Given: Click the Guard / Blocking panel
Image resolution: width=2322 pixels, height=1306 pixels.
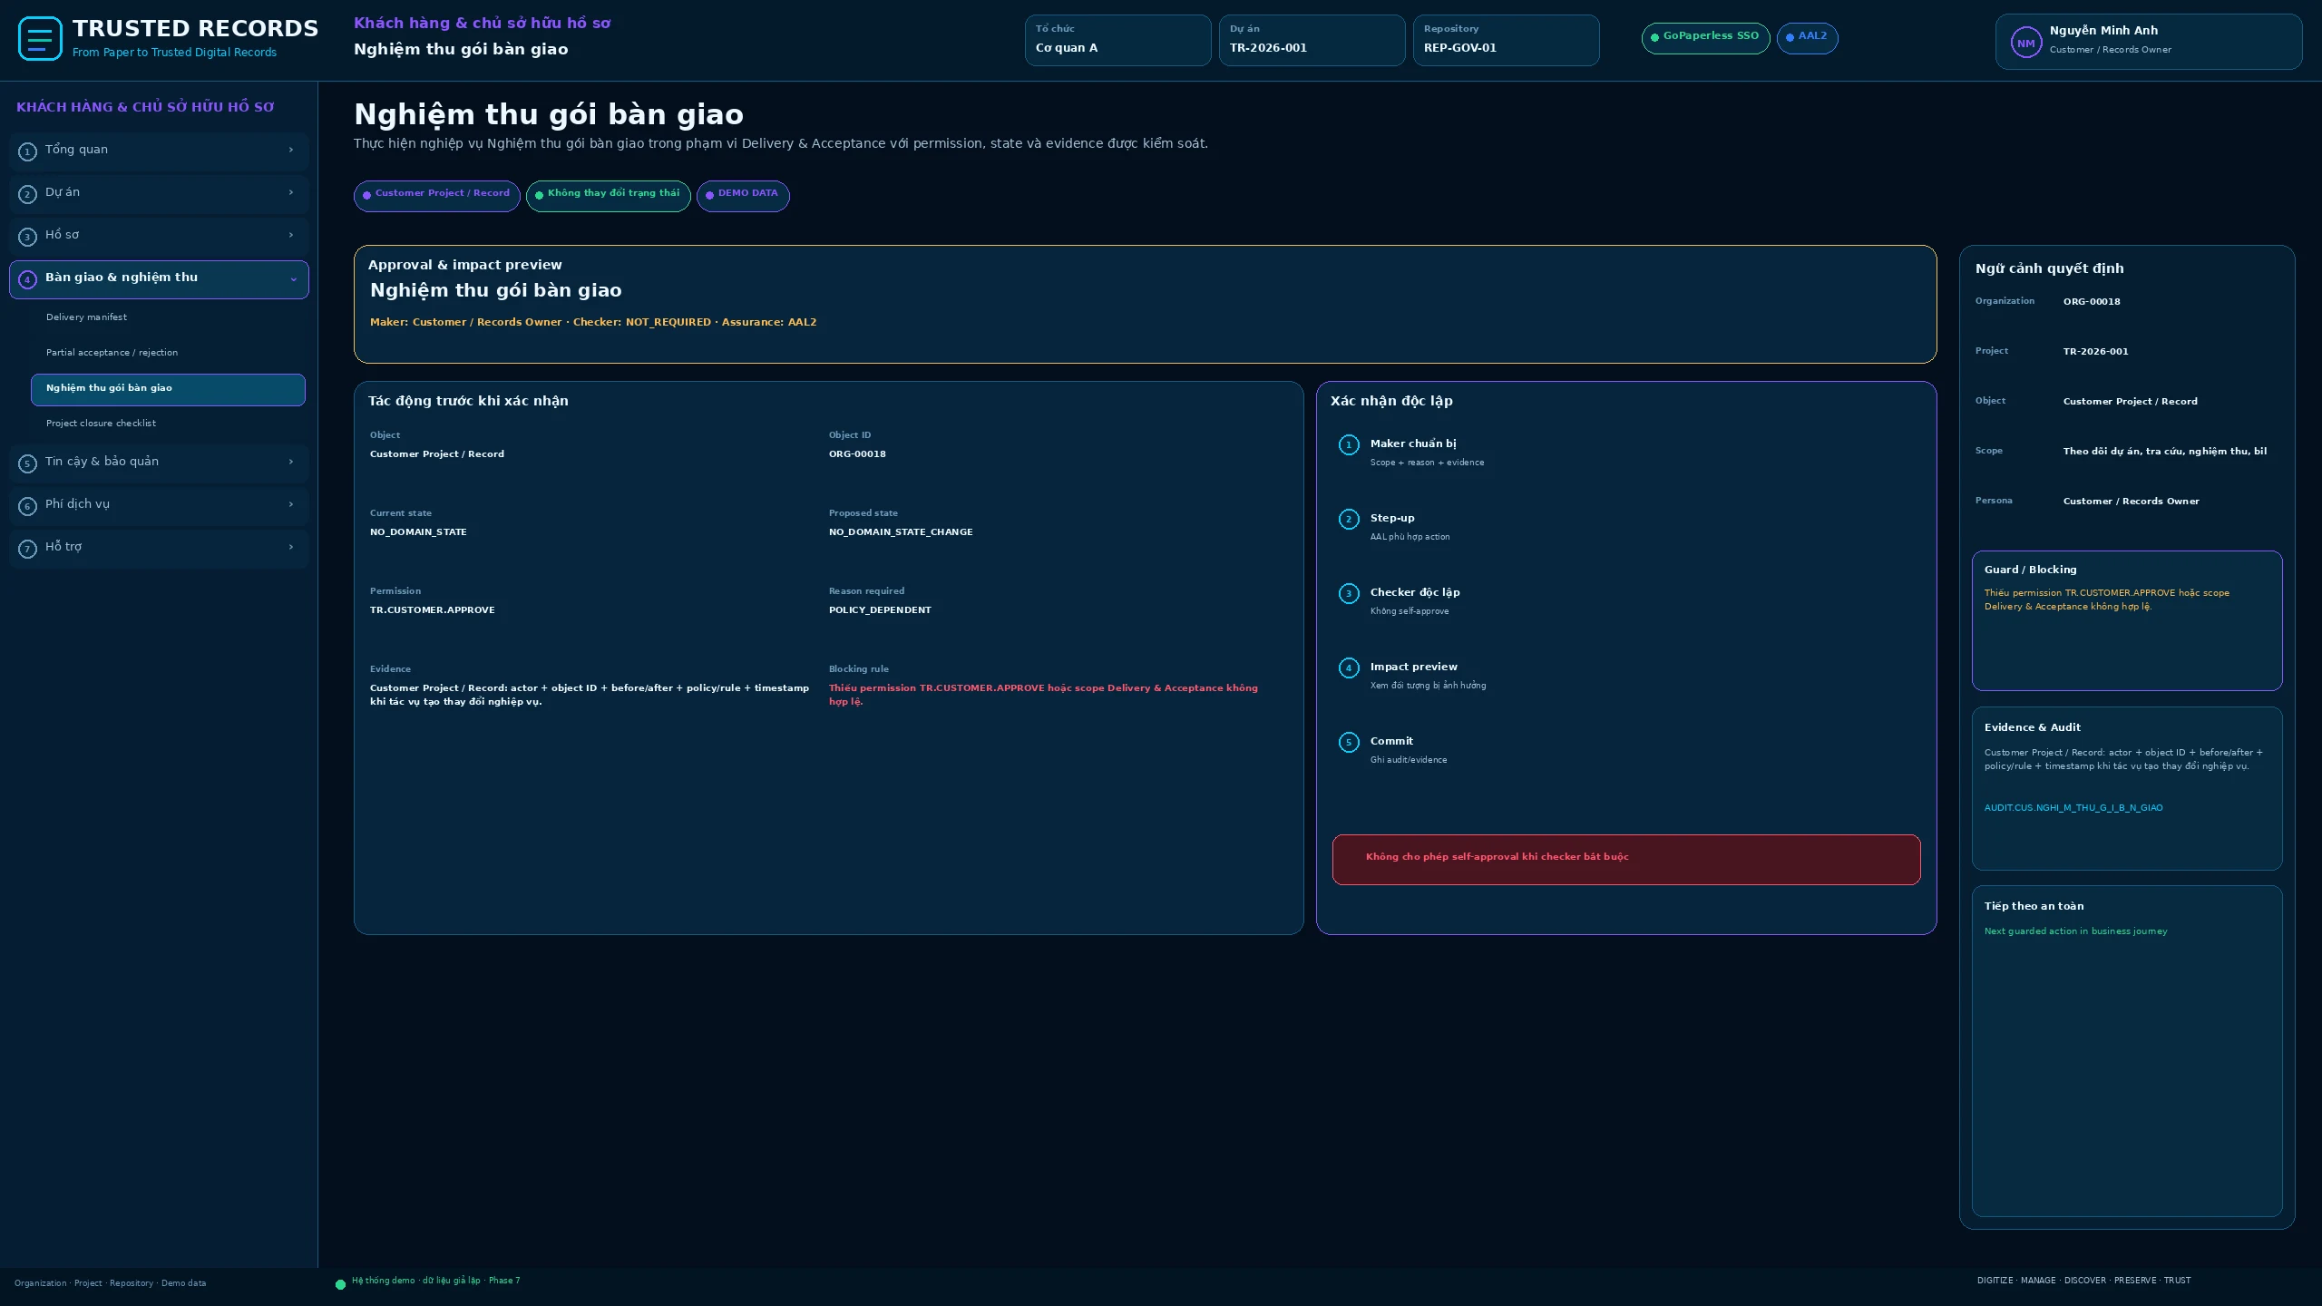Looking at the screenshot, I should point(2126,620).
